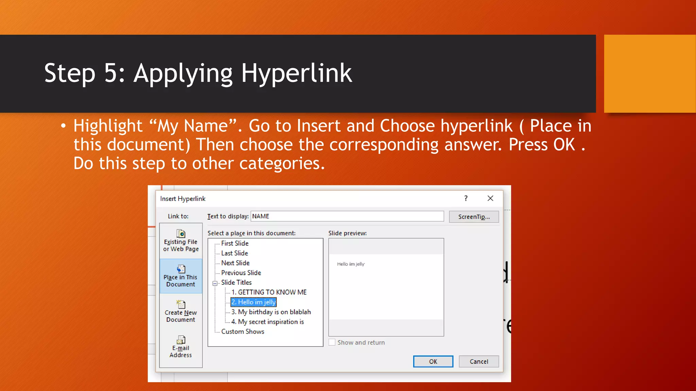696x391 pixels.
Task: Choose Previous Slide in the list
Action: coord(241,273)
